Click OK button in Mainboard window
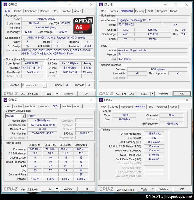194x200 pixels. (x=182, y=94)
